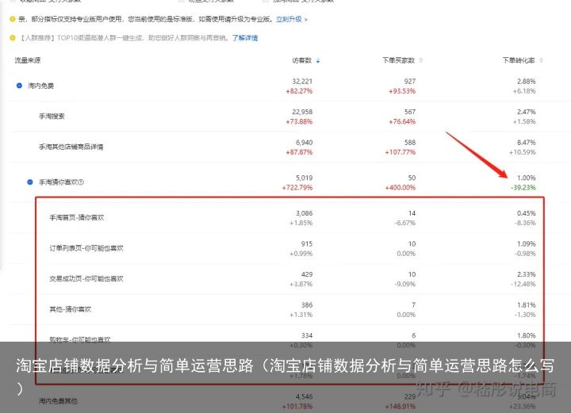Click the green -39.23% conversion change

pos(523,187)
